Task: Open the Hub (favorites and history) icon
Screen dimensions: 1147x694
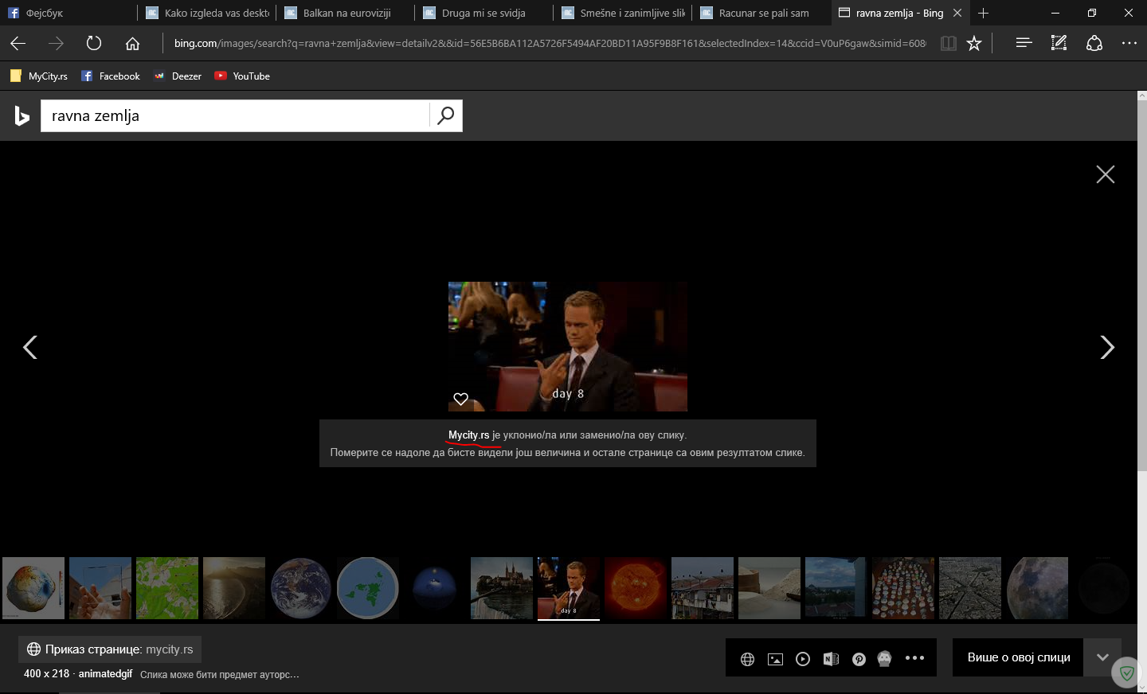Action: [1024, 44]
